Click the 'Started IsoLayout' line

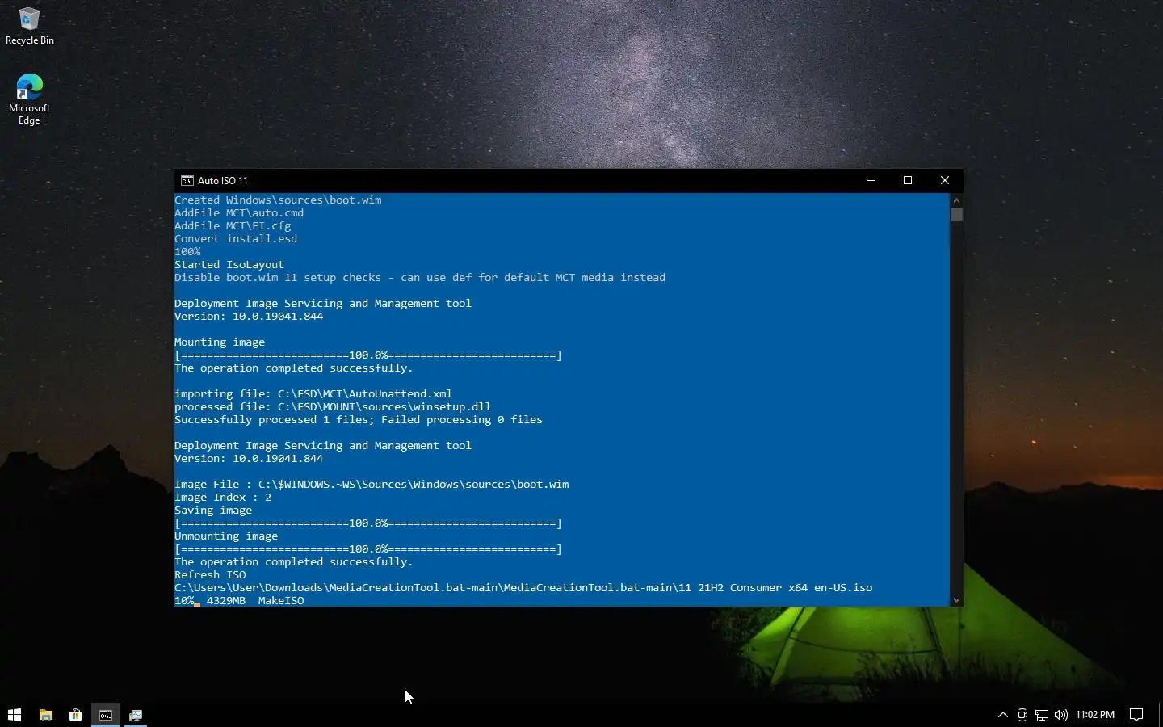pos(229,264)
